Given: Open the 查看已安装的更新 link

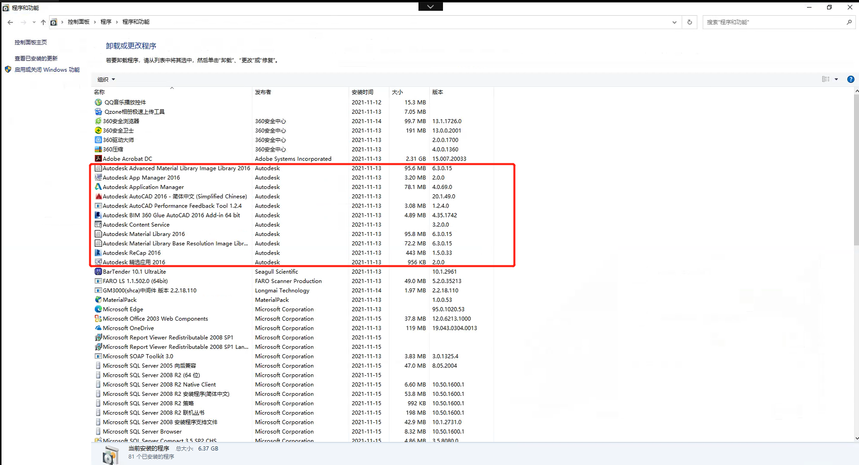Looking at the screenshot, I should tap(36, 58).
